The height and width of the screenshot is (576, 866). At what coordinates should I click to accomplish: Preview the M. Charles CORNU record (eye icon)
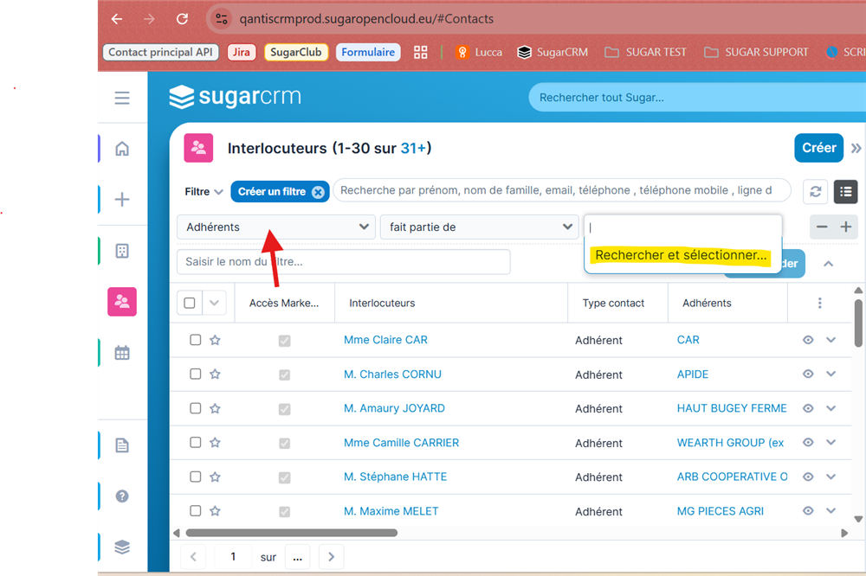pos(808,374)
